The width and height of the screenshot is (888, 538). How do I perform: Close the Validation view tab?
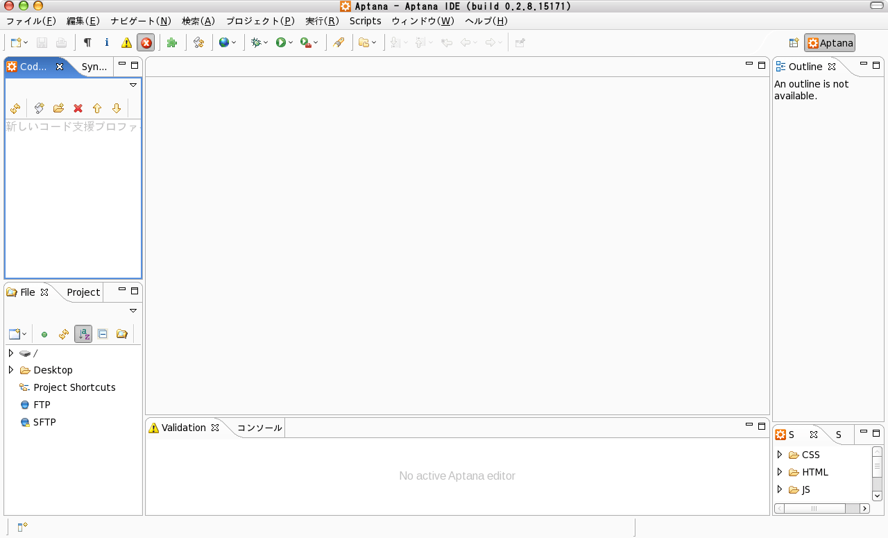215,428
